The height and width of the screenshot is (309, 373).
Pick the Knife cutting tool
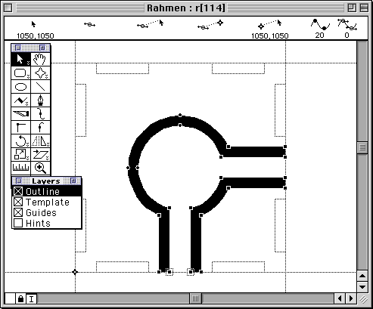pyautogui.click(x=21, y=114)
